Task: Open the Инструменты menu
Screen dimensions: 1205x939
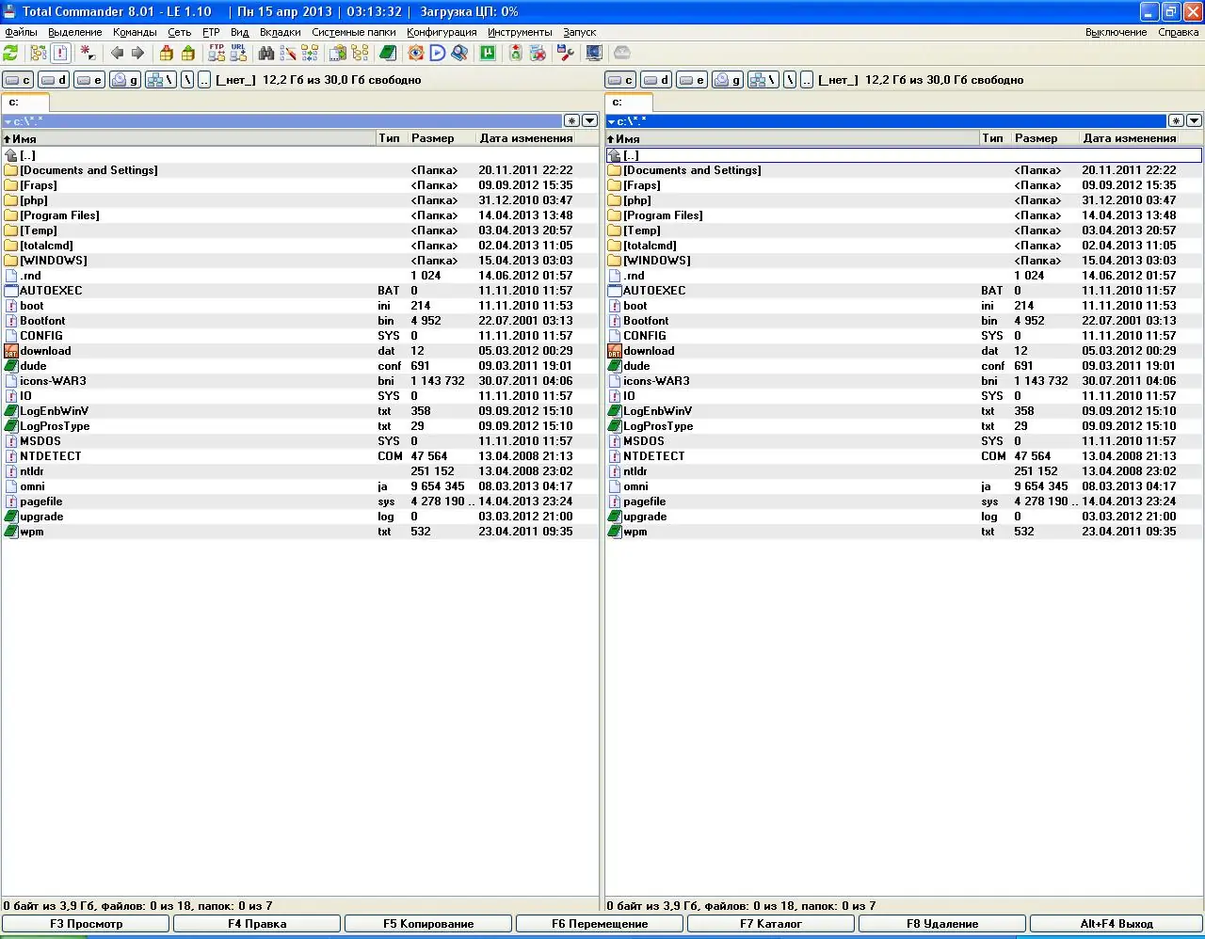Action: [x=520, y=32]
